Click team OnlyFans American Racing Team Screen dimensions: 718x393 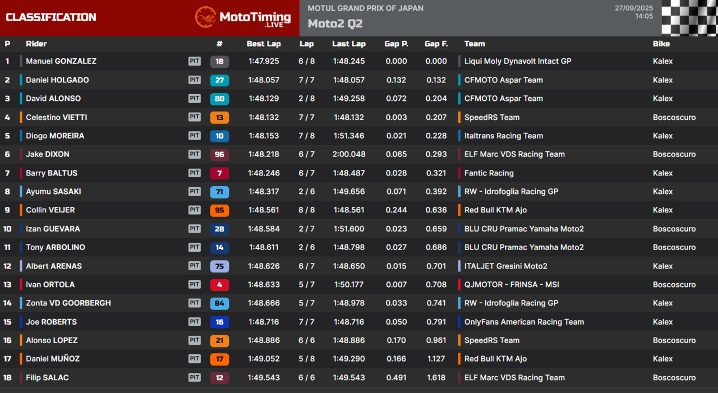click(x=524, y=322)
